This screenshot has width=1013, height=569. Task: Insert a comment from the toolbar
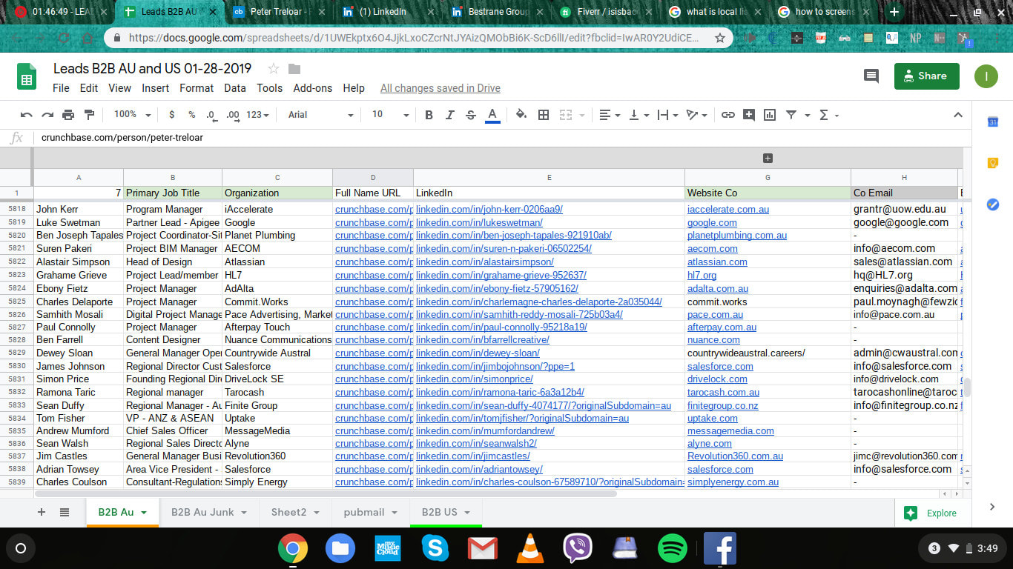pyautogui.click(x=749, y=115)
